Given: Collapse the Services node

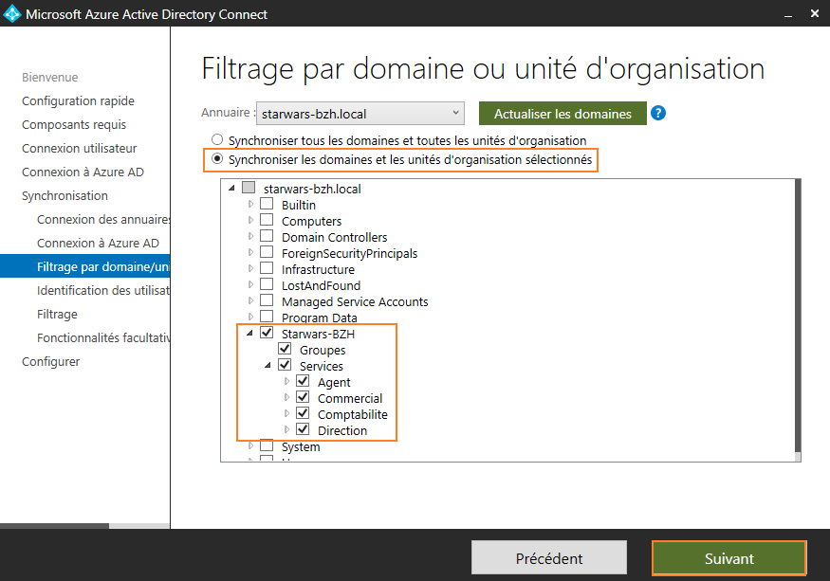Looking at the screenshot, I should pyautogui.click(x=267, y=366).
